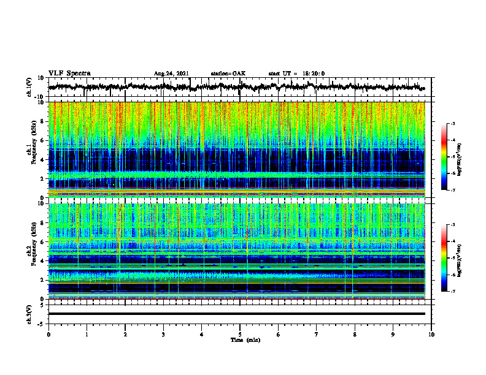
Task: Click the "7" tick on the time axis
Action: (x=317, y=335)
